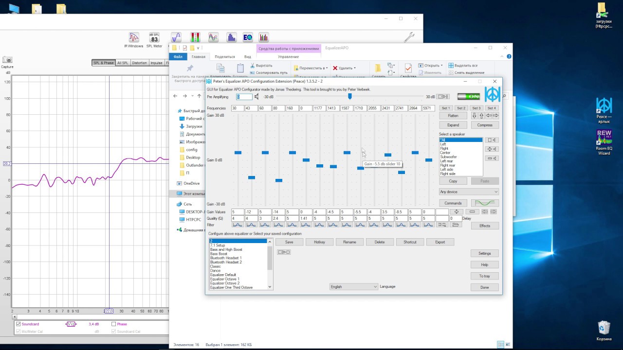Select the Загрузки folder in Explorer sidebar
623x350 pixels.
tap(194, 126)
